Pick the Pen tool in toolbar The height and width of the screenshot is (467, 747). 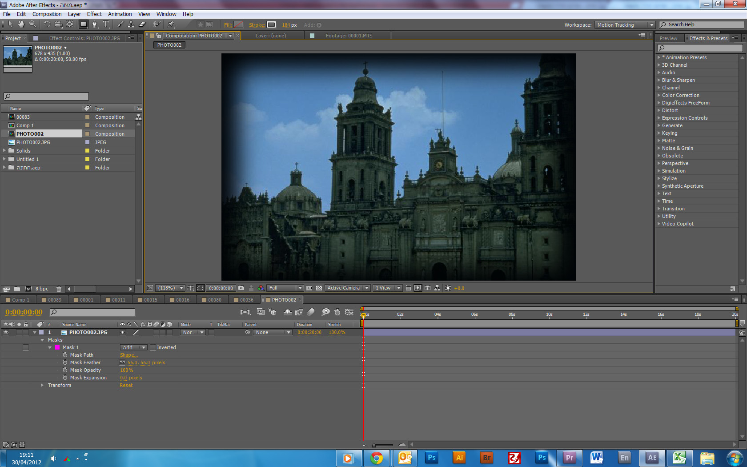tap(94, 24)
